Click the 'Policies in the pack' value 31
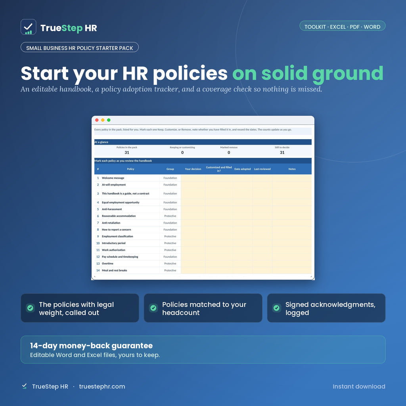Viewport: 406px width, 406px height. 127,153
